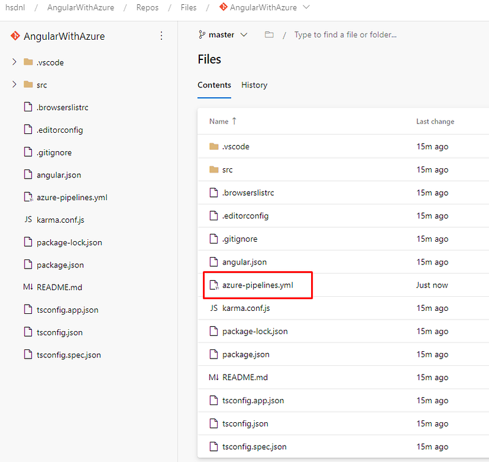Viewport: 489px width, 462px height.
Task: Open .gitignore in the files list
Action: pyautogui.click(x=240, y=239)
